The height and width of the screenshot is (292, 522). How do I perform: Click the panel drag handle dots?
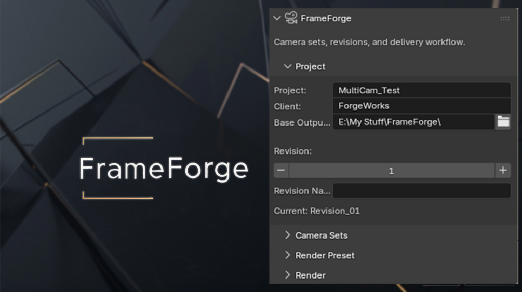[x=504, y=18]
